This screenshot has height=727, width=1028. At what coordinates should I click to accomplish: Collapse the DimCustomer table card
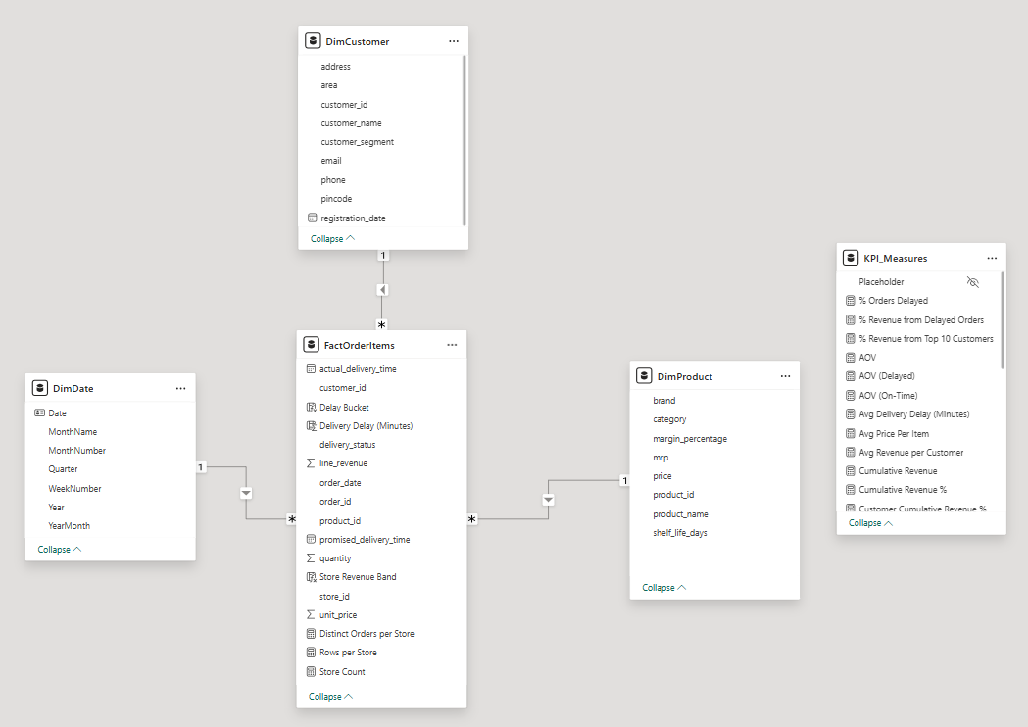[x=332, y=238]
